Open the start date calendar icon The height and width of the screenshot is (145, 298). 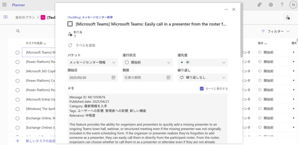(113, 78)
